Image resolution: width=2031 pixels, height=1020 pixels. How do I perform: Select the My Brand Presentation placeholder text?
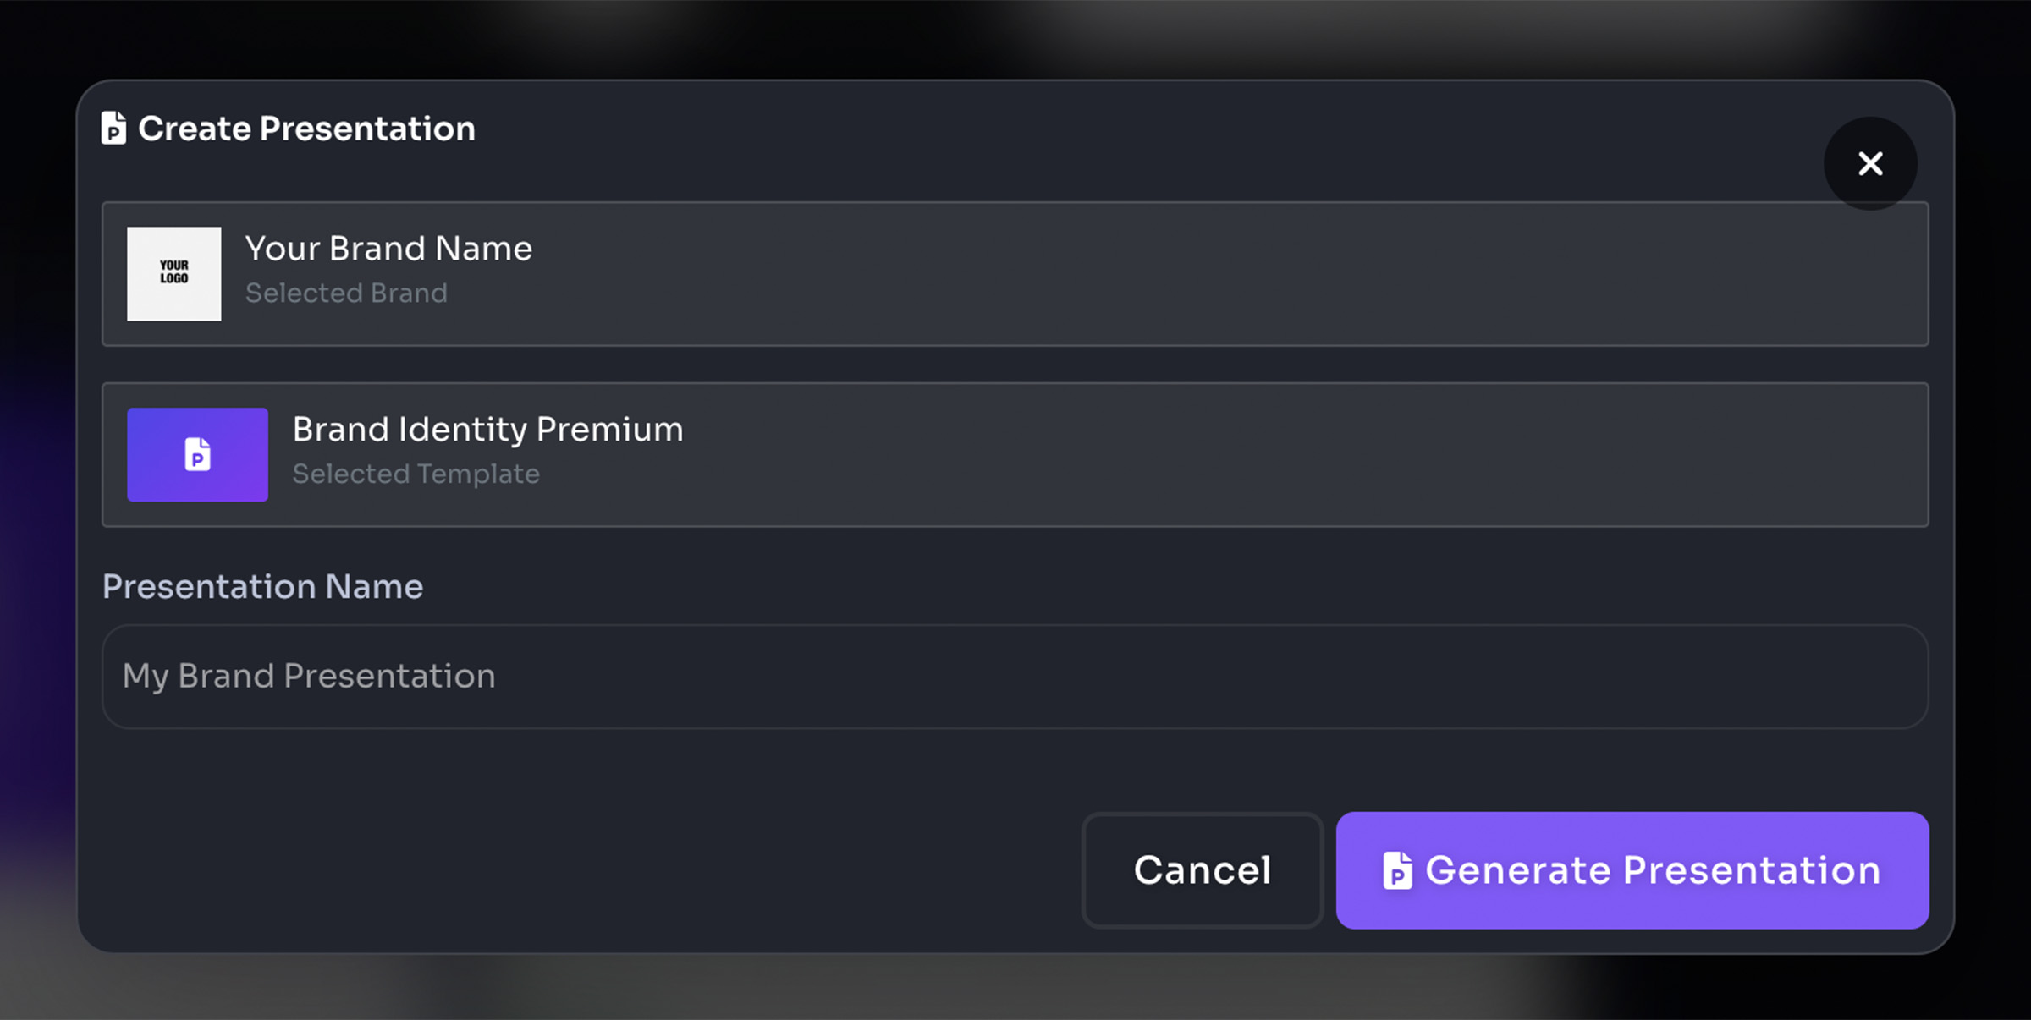click(x=308, y=676)
